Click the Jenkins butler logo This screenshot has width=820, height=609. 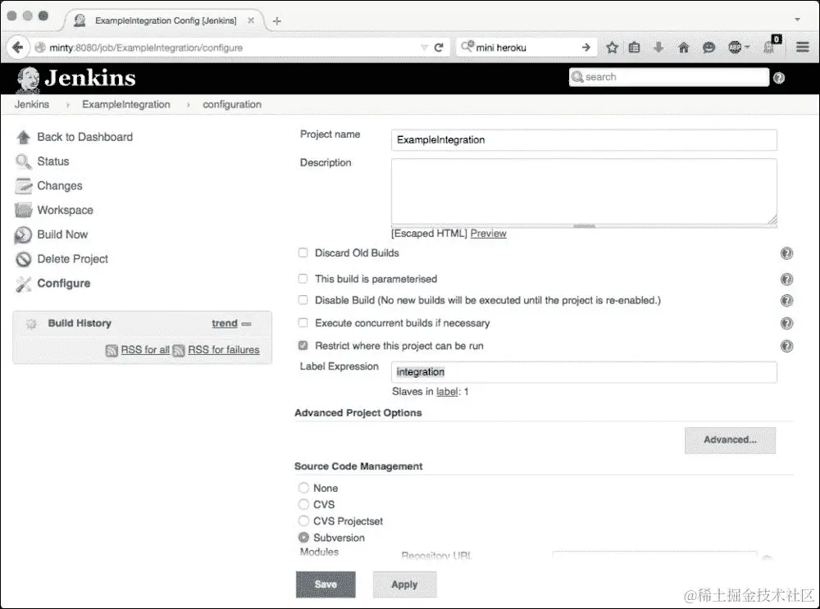(x=28, y=80)
